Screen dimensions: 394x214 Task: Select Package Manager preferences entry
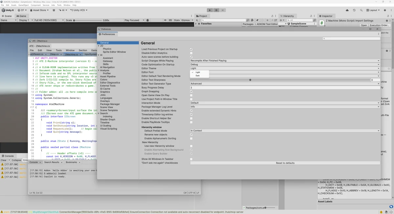click(110, 104)
